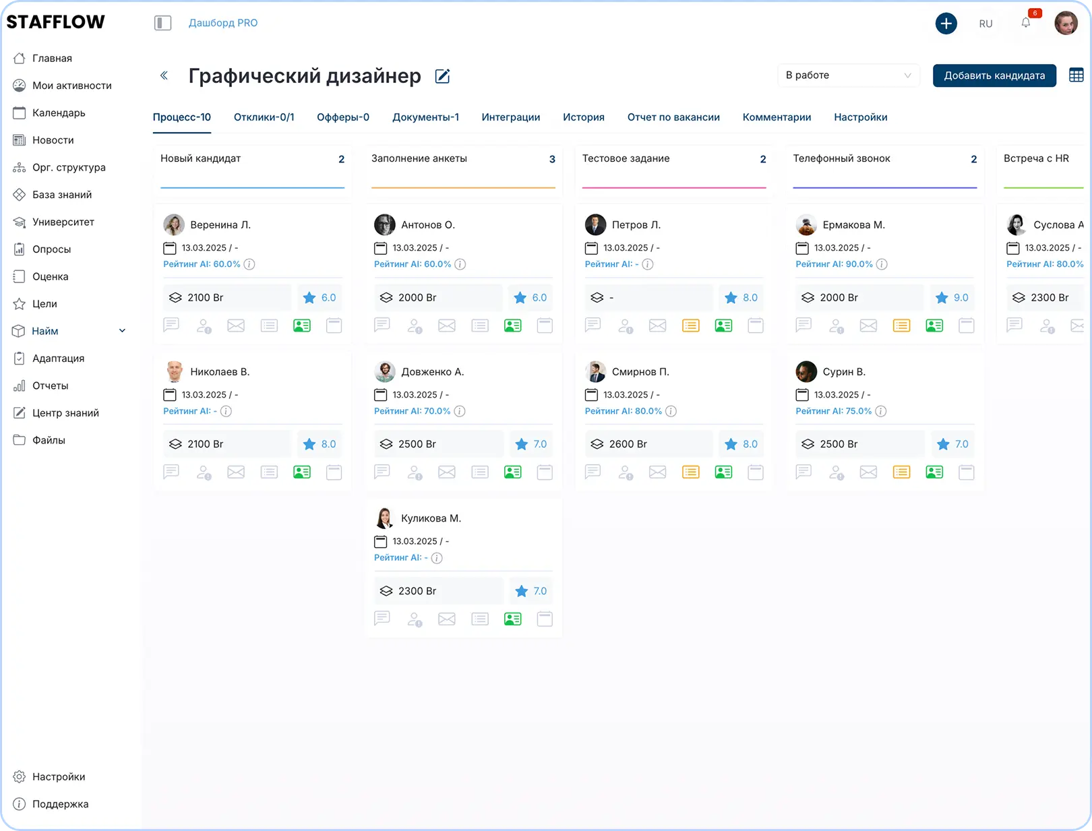Open the Дашборд PRO link
Viewport: 1092px width, 831px height.
pyautogui.click(x=222, y=23)
